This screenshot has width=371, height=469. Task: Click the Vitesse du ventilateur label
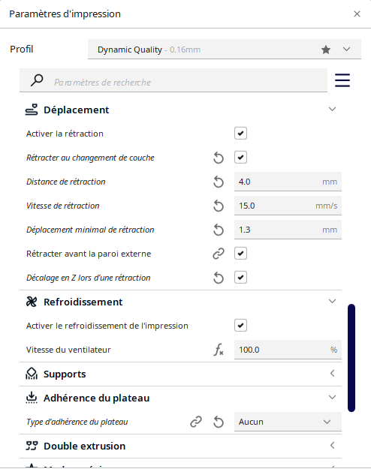pyautogui.click(x=68, y=350)
